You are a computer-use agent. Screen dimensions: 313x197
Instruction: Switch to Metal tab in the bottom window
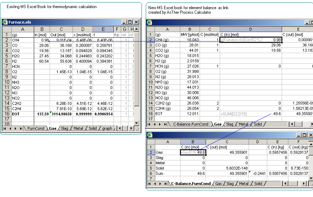coord(243,184)
